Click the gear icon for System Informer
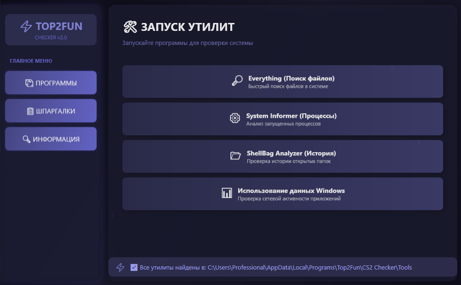The height and width of the screenshot is (285, 461). [x=235, y=118]
